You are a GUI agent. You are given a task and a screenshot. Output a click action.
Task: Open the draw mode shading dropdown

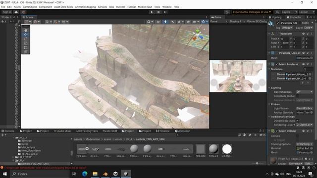(150, 22)
